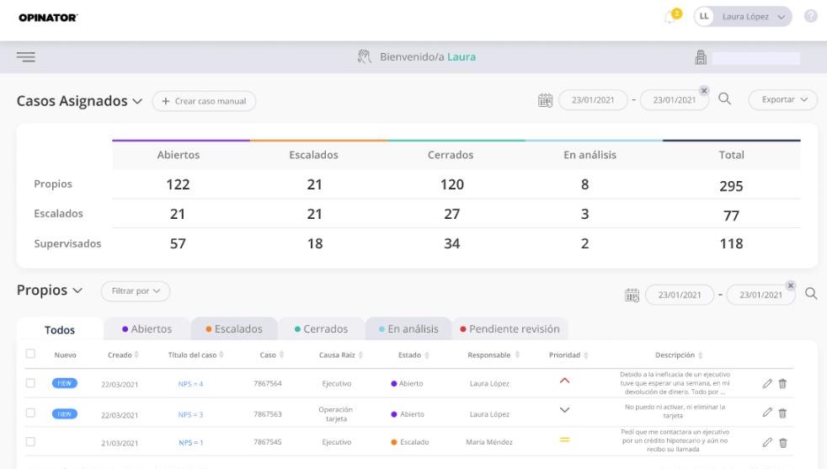Click the building company icon

click(x=701, y=57)
